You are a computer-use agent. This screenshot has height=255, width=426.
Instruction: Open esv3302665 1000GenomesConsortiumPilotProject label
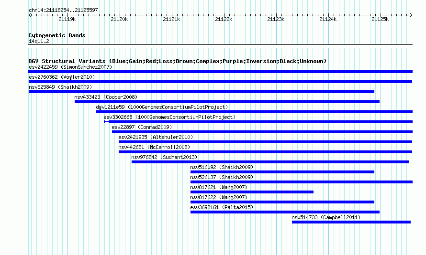click(169, 117)
